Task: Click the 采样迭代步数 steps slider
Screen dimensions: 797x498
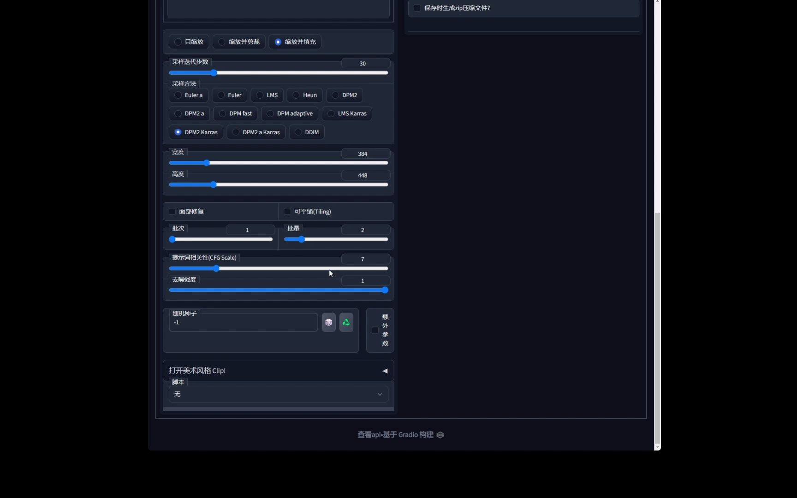Action: click(279, 73)
